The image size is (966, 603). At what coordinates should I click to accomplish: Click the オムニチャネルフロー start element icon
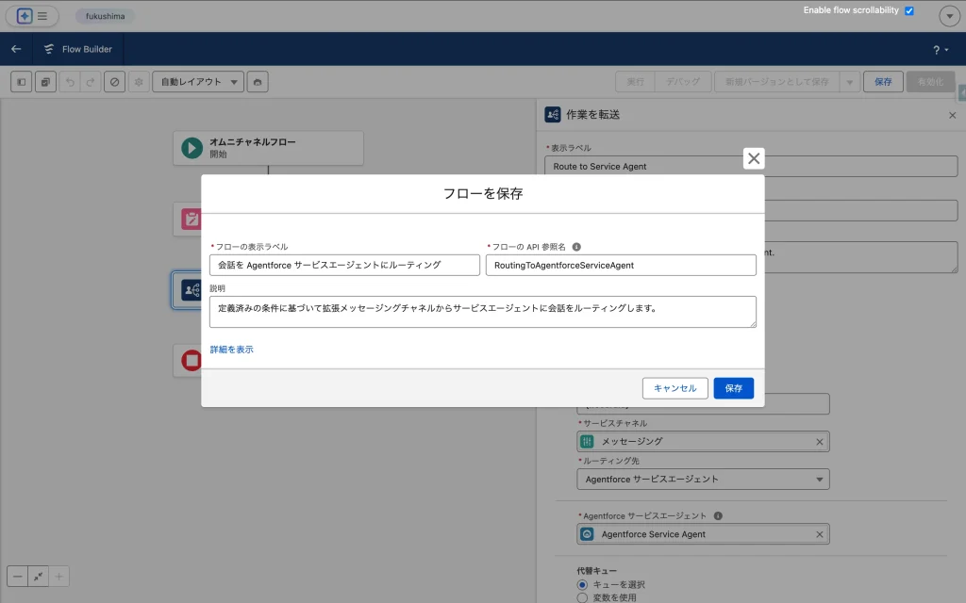[192, 148]
